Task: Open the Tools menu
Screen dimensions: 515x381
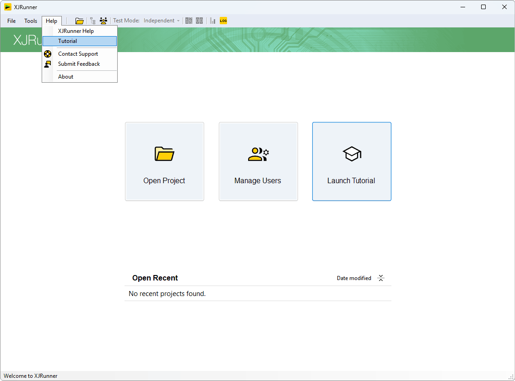Action: 31,21
